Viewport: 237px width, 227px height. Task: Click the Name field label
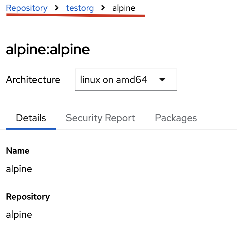[x=18, y=151]
